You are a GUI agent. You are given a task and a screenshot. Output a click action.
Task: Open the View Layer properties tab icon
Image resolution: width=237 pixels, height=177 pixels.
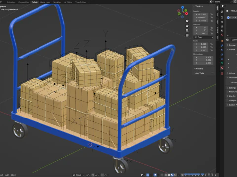(x=222, y=26)
